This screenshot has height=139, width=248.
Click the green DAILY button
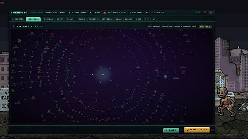pyautogui.click(x=171, y=130)
